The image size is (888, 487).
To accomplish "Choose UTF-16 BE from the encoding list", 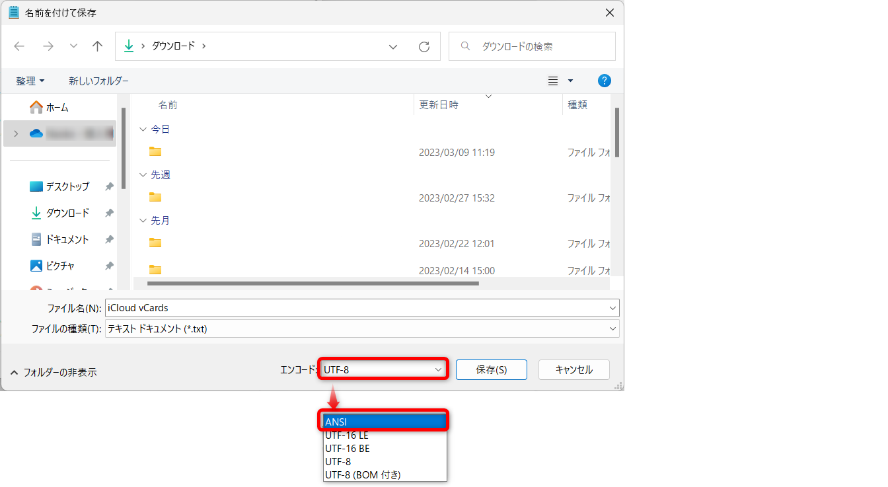I will pos(385,449).
